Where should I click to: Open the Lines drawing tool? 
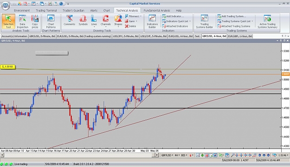(94, 21)
